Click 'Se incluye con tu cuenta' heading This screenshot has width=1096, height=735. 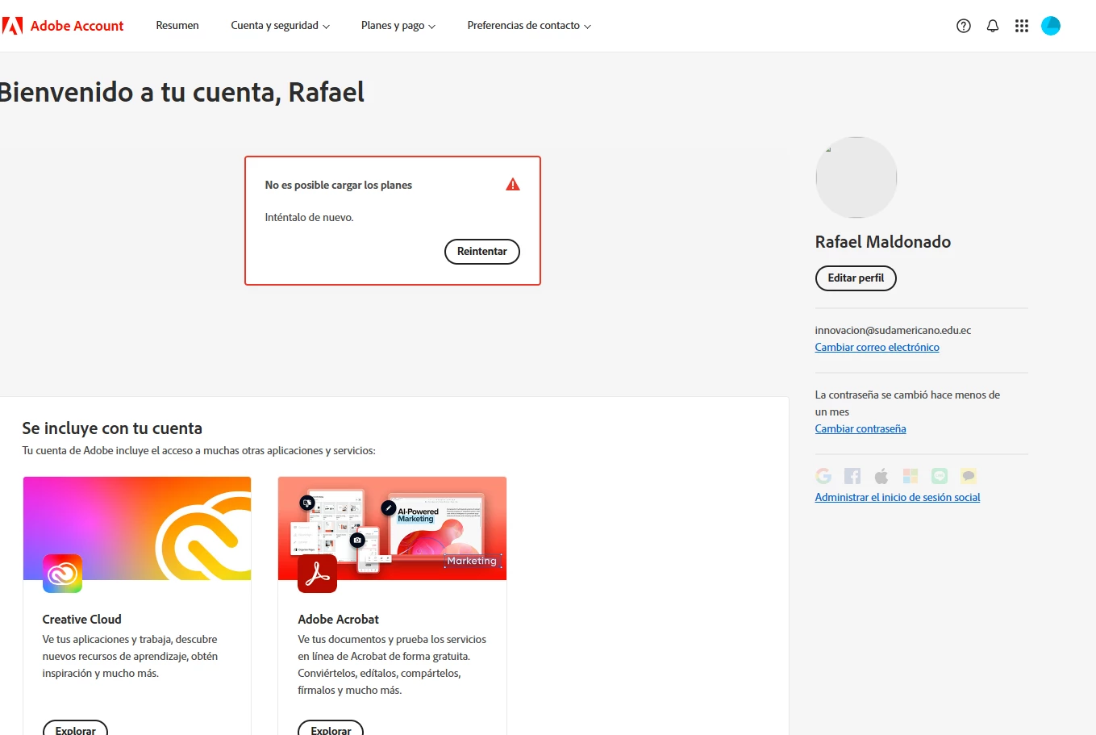(112, 428)
